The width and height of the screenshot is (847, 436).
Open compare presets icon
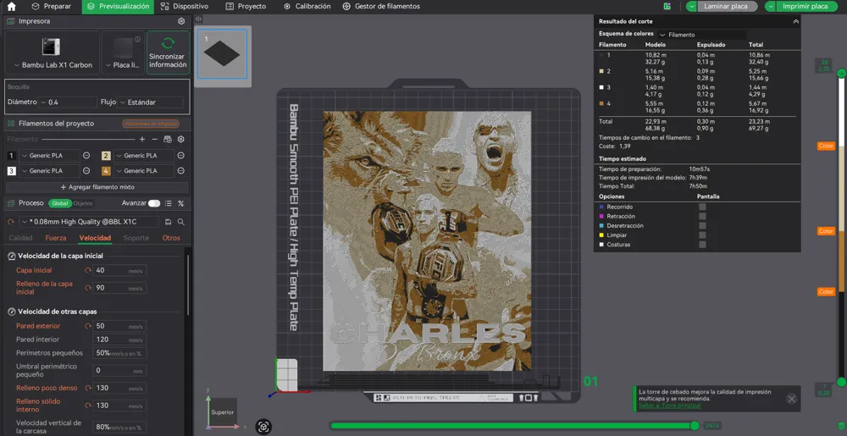point(181,203)
